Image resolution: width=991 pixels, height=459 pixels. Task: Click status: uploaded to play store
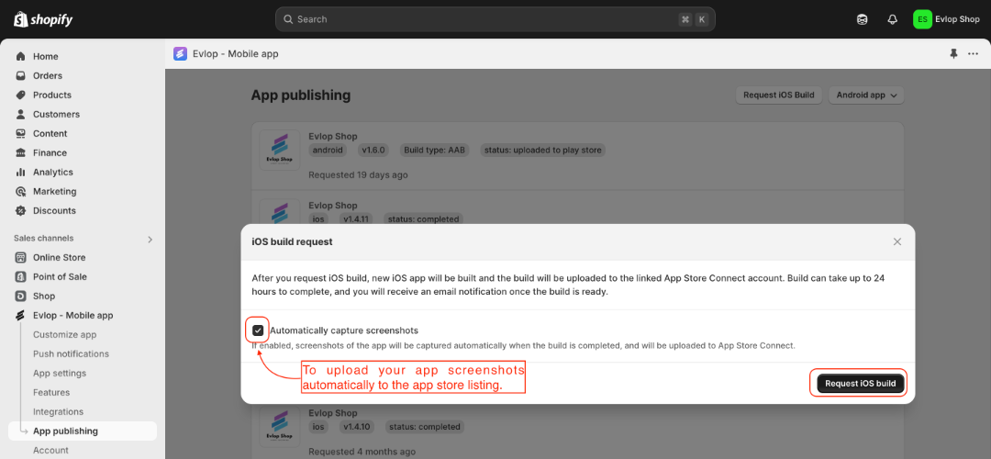[x=543, y=151]
